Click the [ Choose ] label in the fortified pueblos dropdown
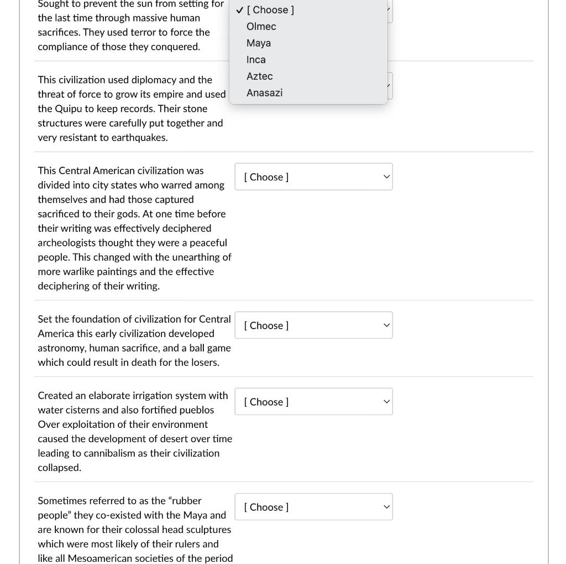This screenshot has height=564, width=566. click(266, 402)
